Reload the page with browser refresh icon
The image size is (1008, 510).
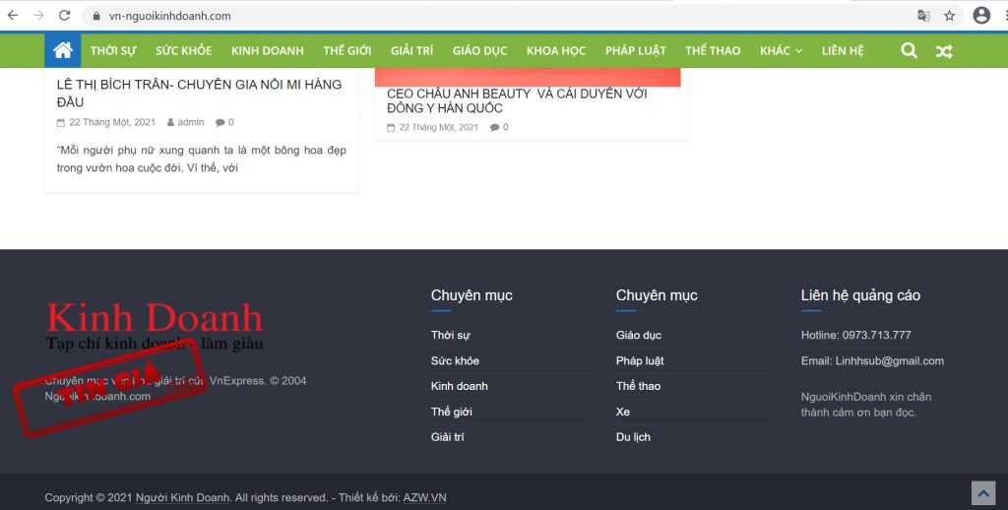[64, 16]
